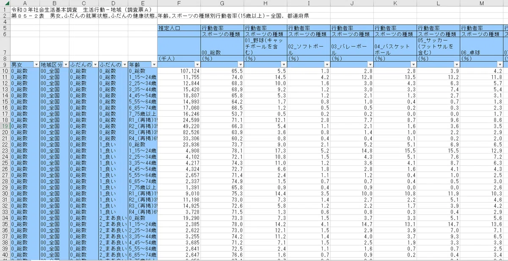The width and height of the screenshot is (508, 261).
Task: Click cell with value 33,306
Action: tap(179, 138)
